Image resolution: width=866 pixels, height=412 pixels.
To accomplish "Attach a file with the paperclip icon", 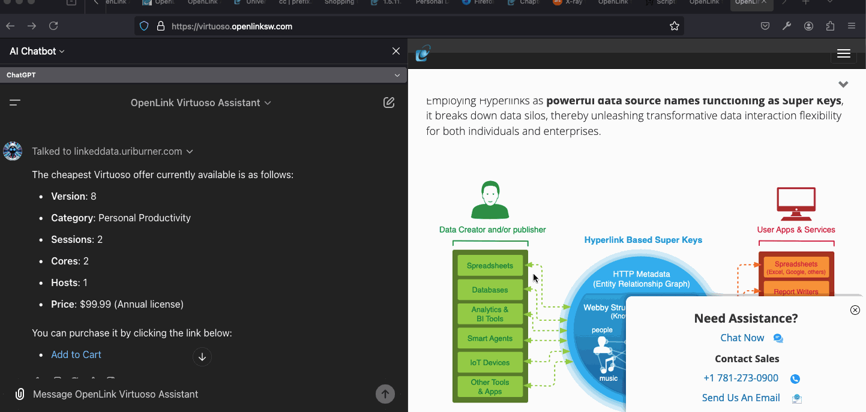I will click(20, 394).
